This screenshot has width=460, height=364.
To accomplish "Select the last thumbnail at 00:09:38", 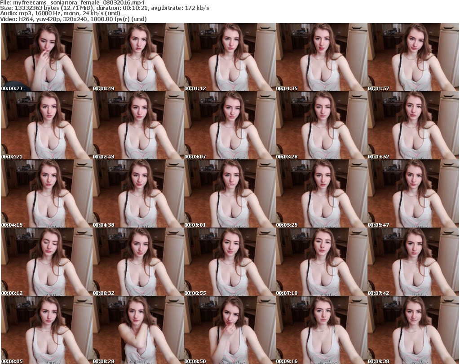I will [413, 330].
